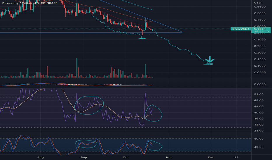Viewport: 272px width, 160px height.
Task: Click the 19 date label on time axis
Action: [x=236, y=157]
